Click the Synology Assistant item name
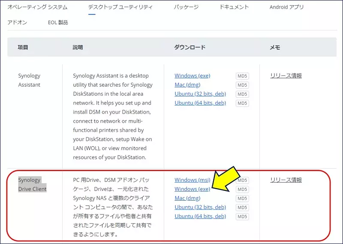Screen dimensions: 343x244 (29, 80)
